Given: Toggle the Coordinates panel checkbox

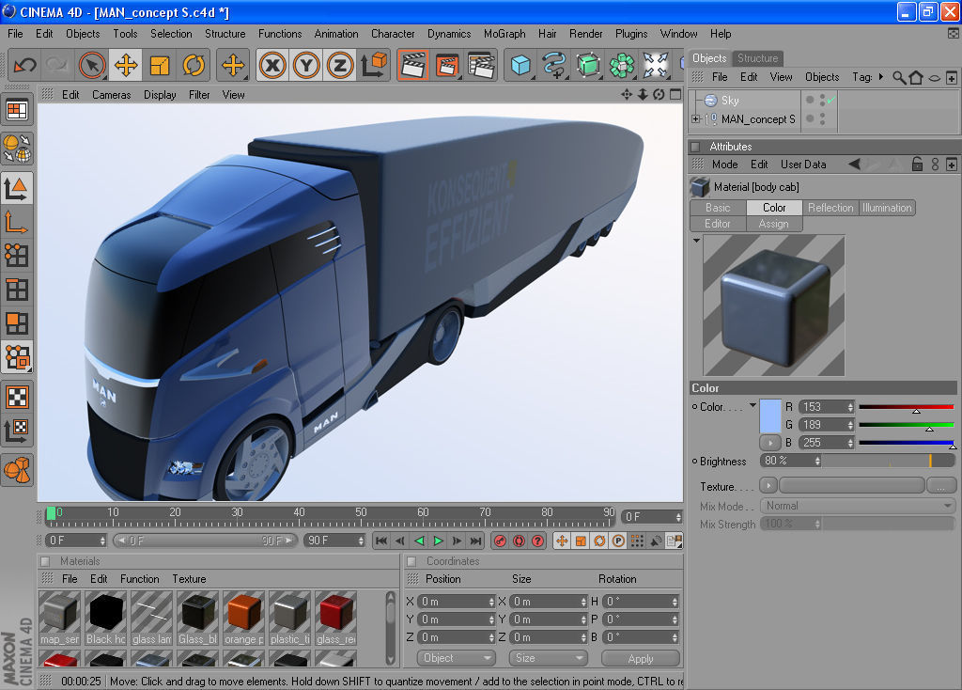Looking at the screenshot, I should [411, 561].
